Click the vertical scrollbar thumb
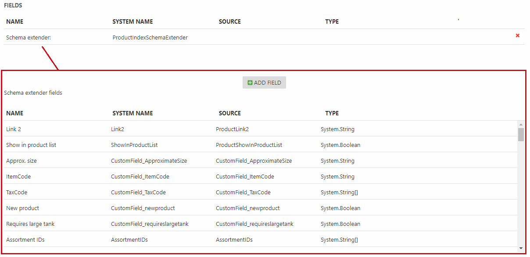Image resolution: width=530 pixels, height=257 pixels. 521,134
